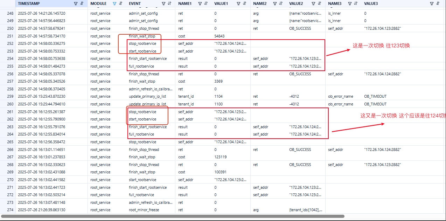The width and height of the screenshot is (446, 221).
Task: Select the cost value 123119
Action: point(221,157)
